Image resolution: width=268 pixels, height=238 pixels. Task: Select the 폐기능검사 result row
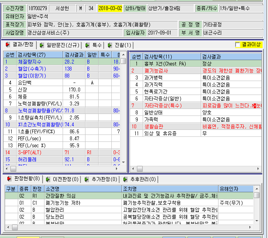click(x=196, y=71)
